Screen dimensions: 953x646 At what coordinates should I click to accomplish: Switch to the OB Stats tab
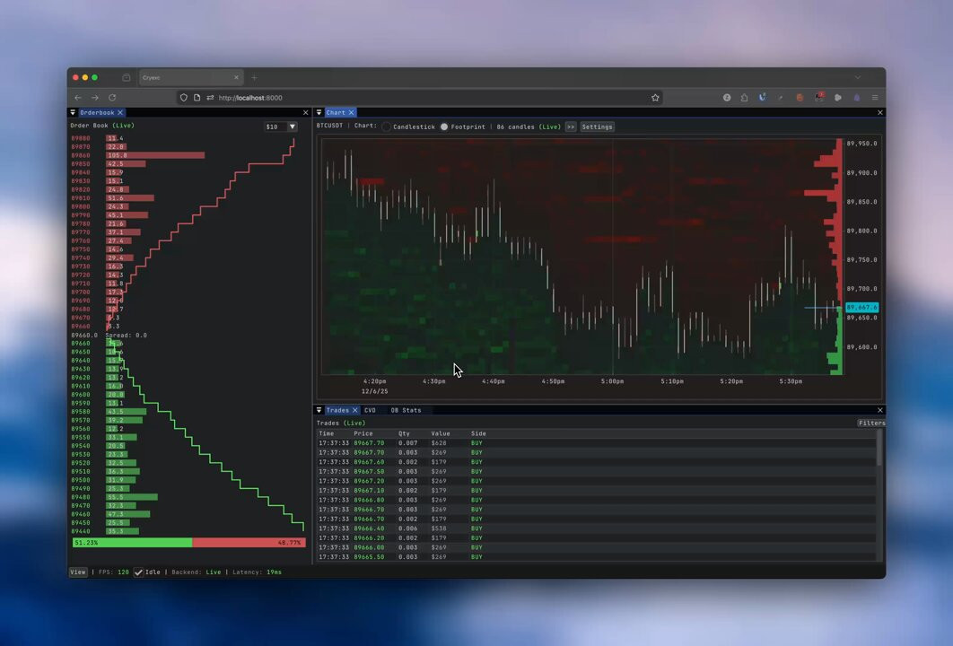[x=406, y=410]
